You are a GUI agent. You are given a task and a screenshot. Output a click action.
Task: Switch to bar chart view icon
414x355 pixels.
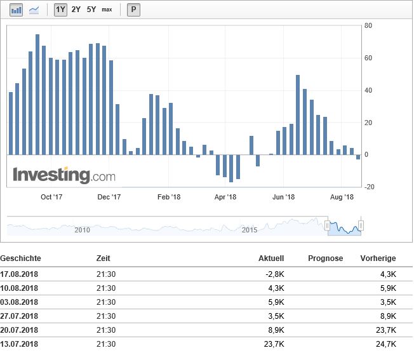click(x=17, y=10)
